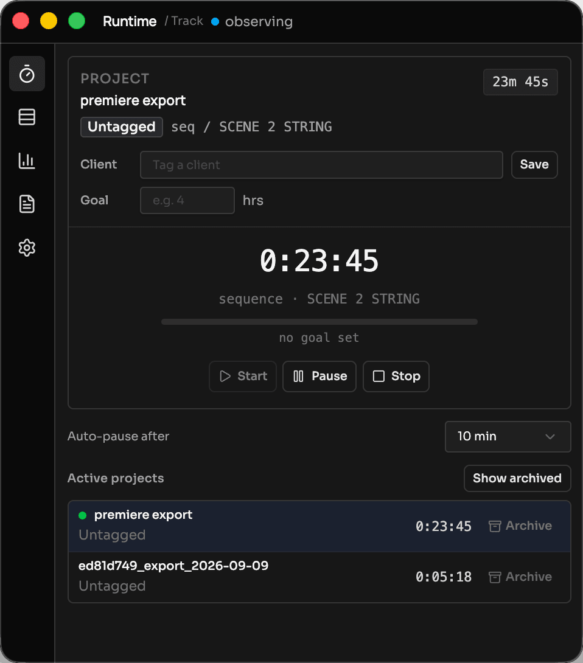Click the Track breadcrumb in title bar
Viewport: 583px width, 663px height.
(187, 21)
